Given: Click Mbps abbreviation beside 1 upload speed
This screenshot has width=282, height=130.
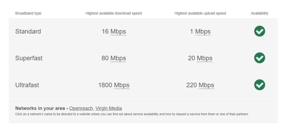Looking at the screenshot, I should tap(203, 32).
